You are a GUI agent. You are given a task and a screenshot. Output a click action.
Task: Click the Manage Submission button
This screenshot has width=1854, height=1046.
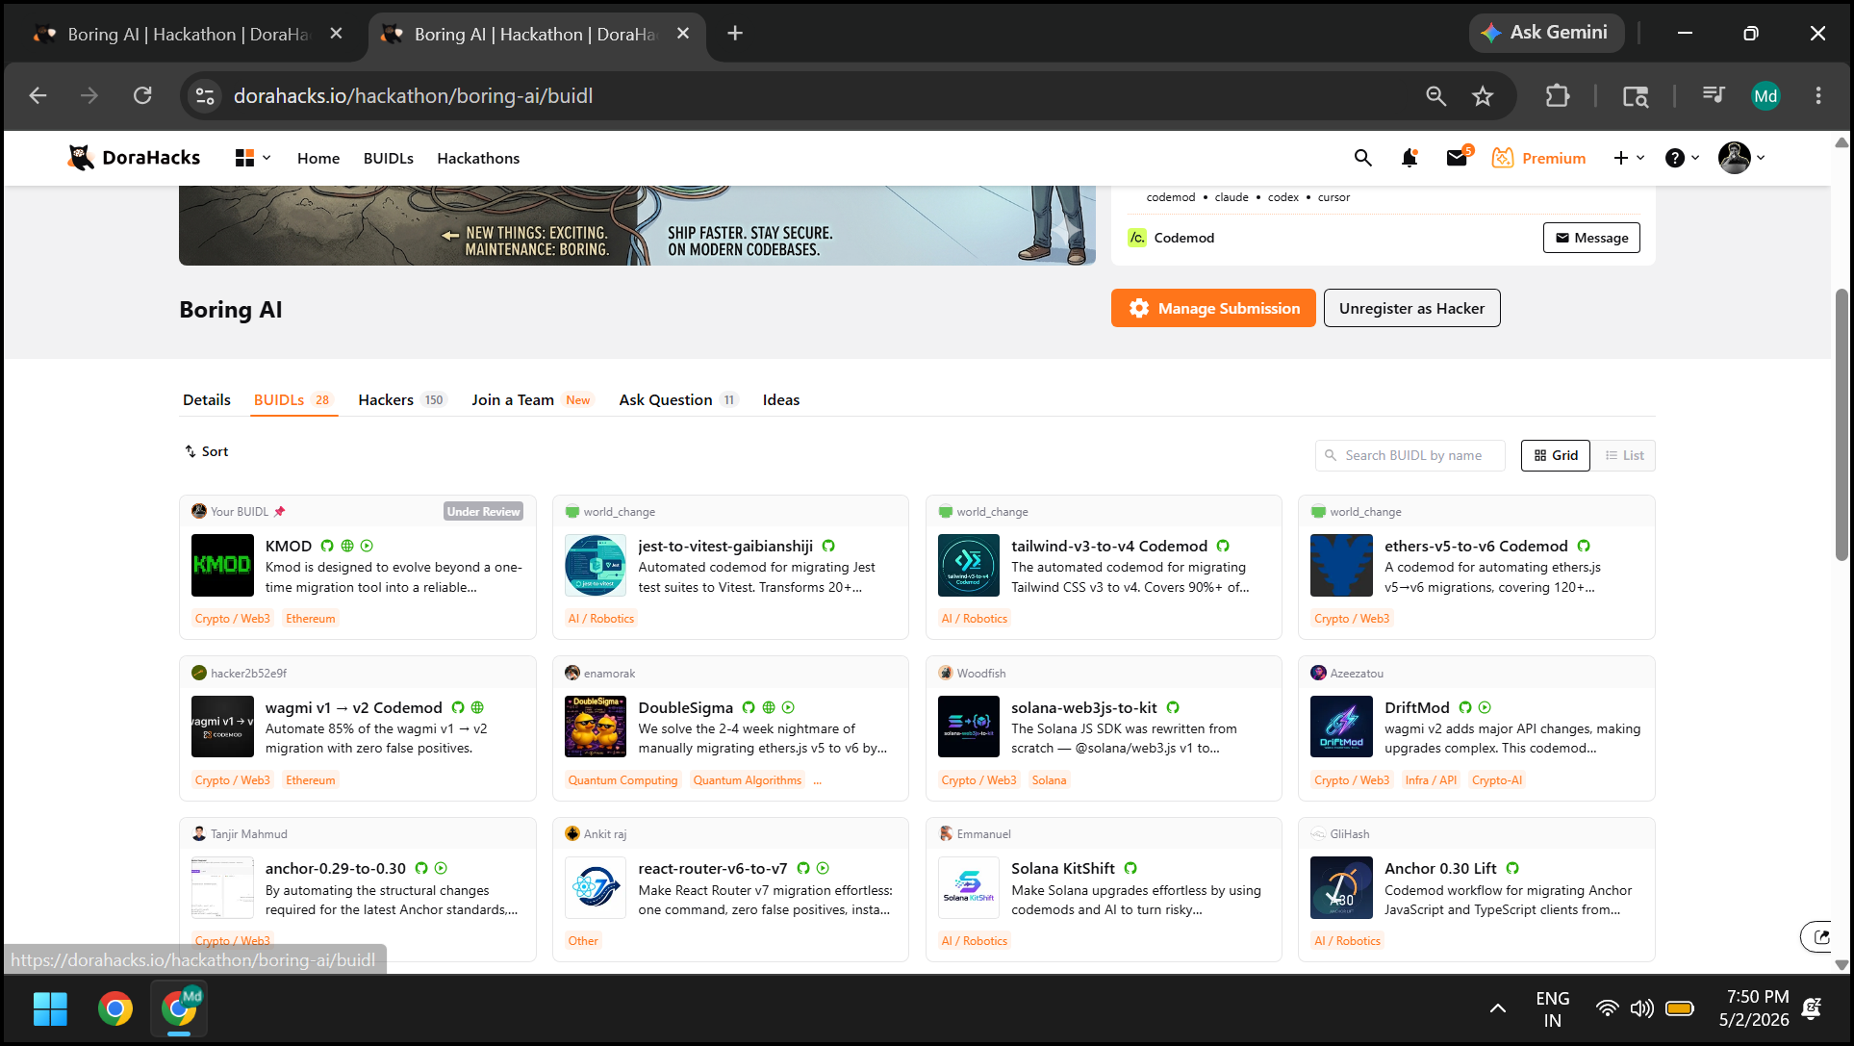1213,308
